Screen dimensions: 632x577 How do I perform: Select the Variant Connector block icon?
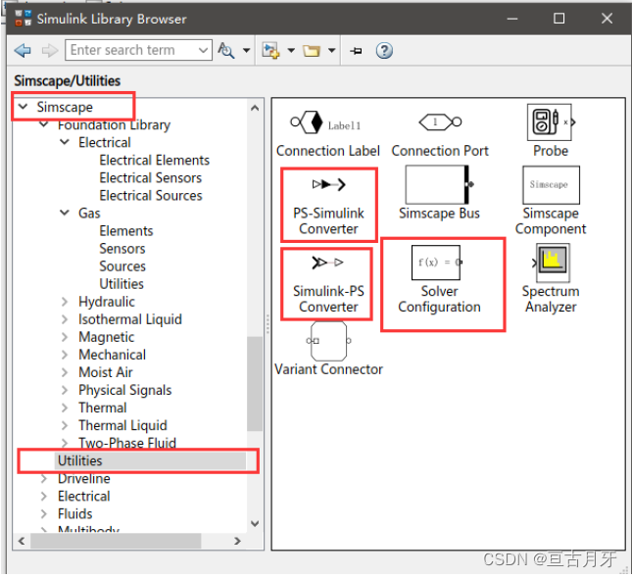[x=328, y=341]
